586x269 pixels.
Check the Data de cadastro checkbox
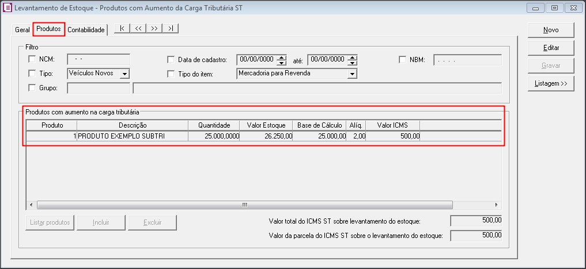point(171,59)
